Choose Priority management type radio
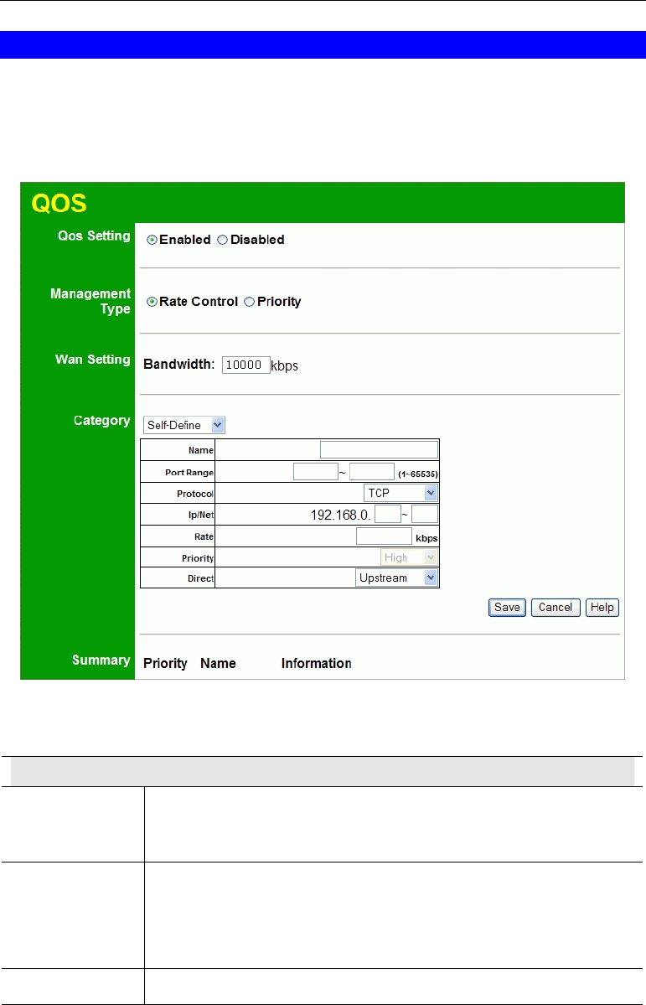 [x=250, y=302]
